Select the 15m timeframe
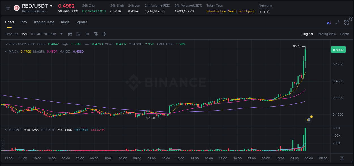The image size is (354, 166). pyautogui.click(x=24, y=34)
